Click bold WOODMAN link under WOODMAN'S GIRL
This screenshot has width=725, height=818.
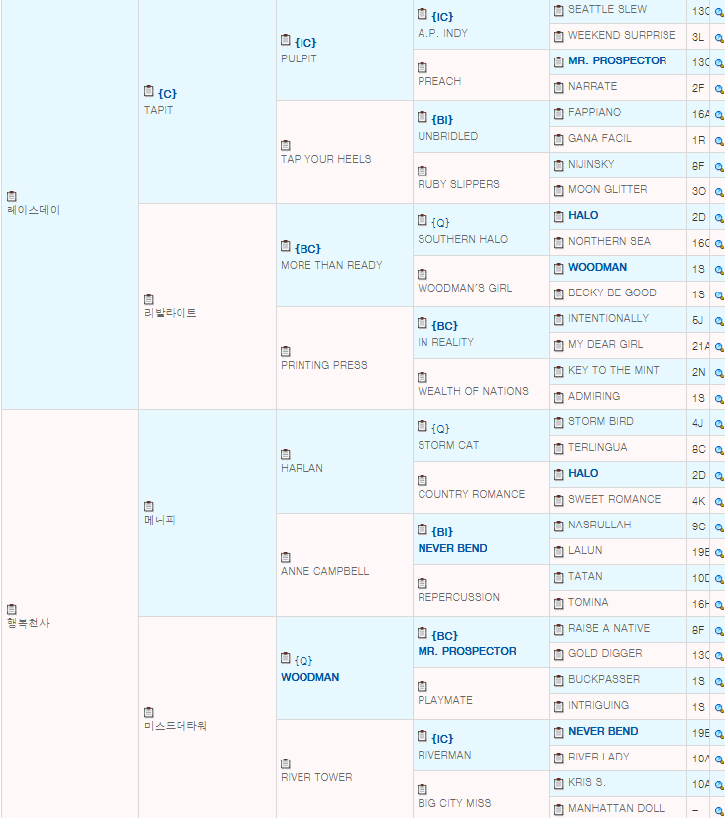[x=597, y=267]
